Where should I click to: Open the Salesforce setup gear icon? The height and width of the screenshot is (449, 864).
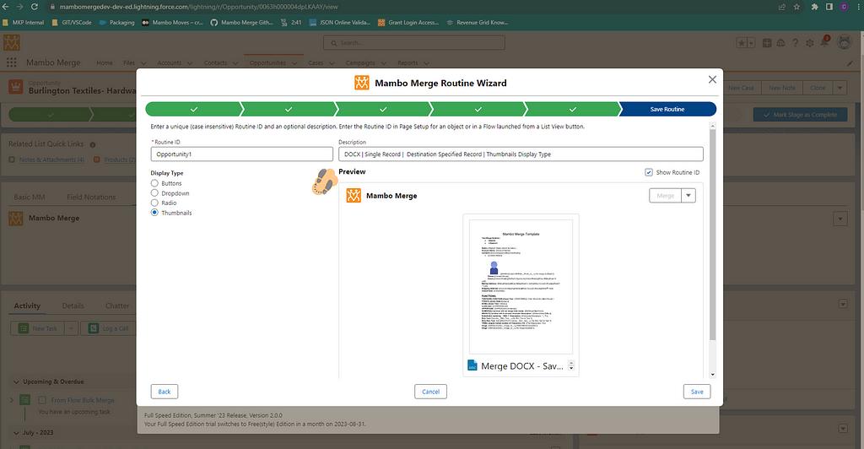pyautogui.click(x=810, y=42)
